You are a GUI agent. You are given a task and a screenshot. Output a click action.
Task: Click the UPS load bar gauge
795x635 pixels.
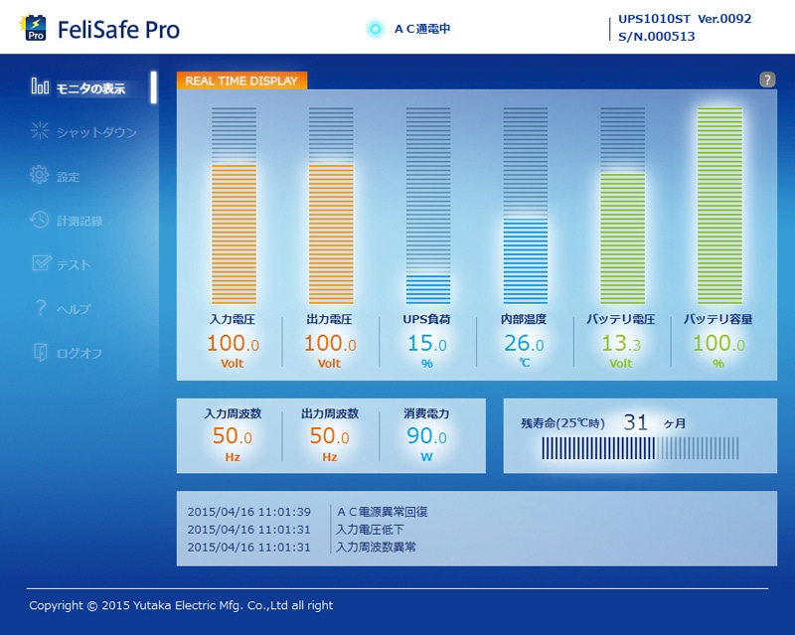coord(427,205)
